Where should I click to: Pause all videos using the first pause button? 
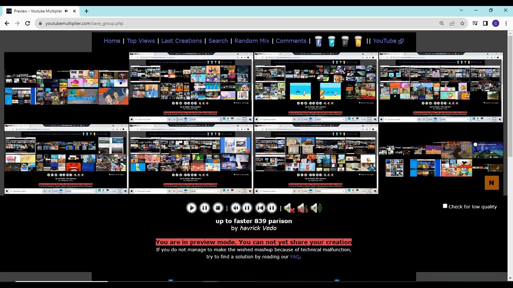click(x=204, y=208)
